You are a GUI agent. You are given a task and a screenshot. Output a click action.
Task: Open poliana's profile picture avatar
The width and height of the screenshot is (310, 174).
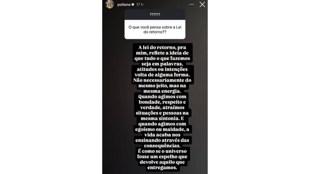pos(110,4)
